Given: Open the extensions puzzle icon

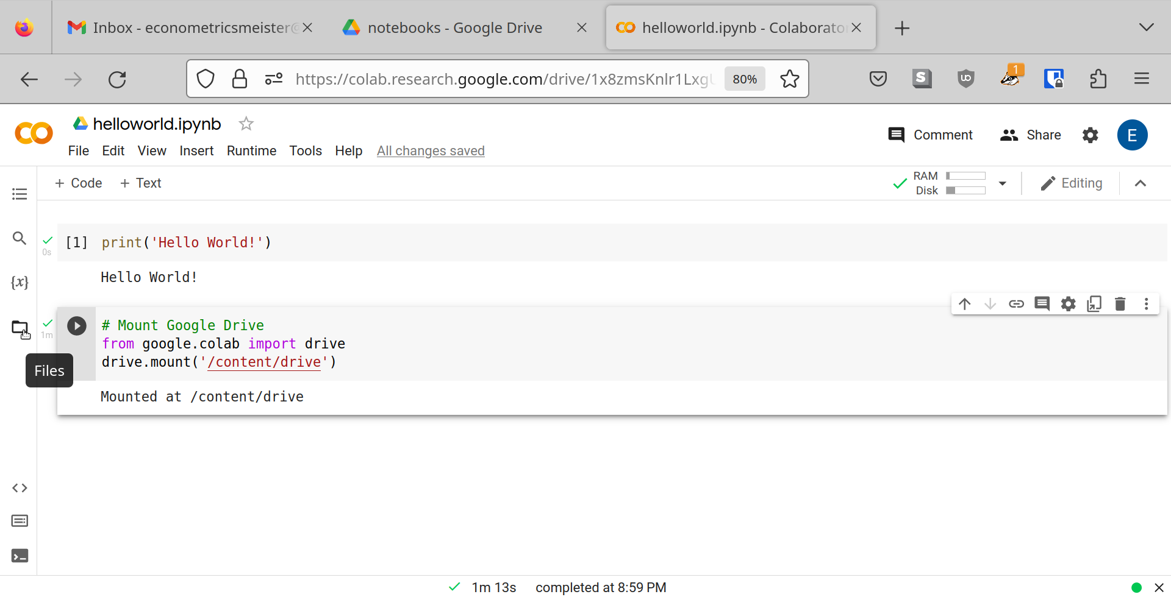Looking at the screenshot, I should coord(1098,79).
